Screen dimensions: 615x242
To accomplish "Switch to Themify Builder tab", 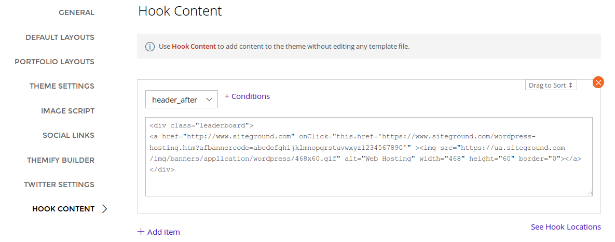I will tap(61, 160).
